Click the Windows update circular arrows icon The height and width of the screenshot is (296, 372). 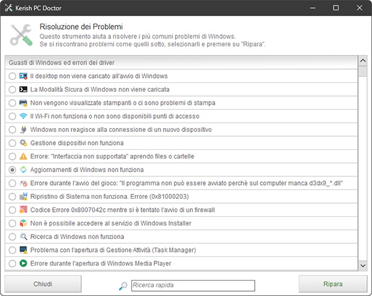24,170
